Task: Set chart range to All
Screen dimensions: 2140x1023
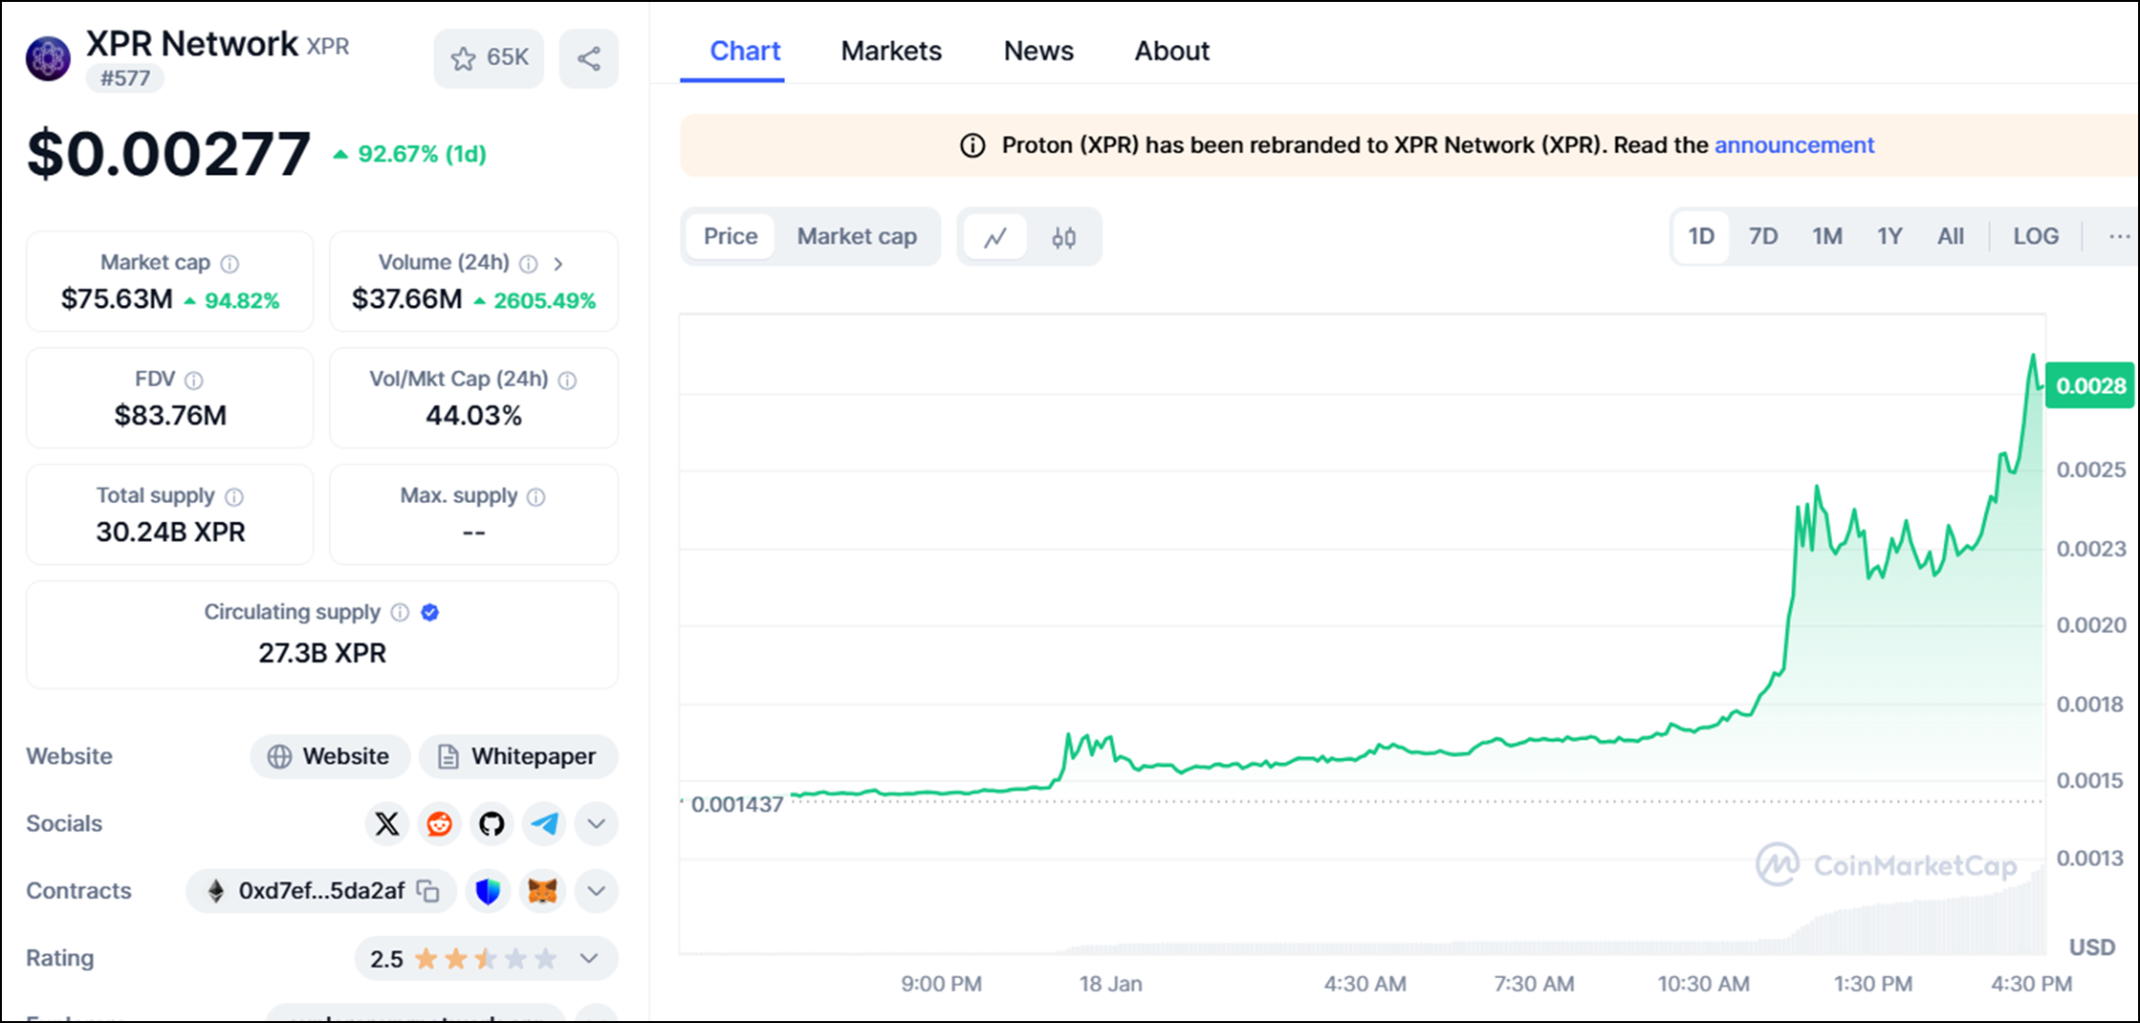Action: (1951, 236)
